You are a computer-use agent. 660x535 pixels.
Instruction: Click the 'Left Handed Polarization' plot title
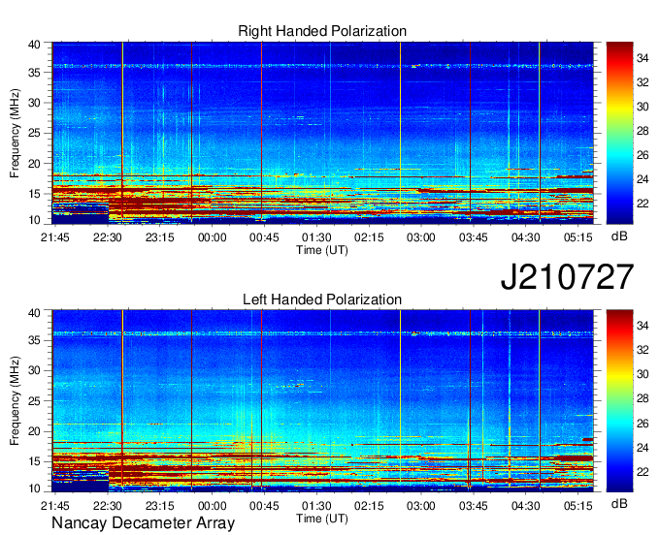322,299
